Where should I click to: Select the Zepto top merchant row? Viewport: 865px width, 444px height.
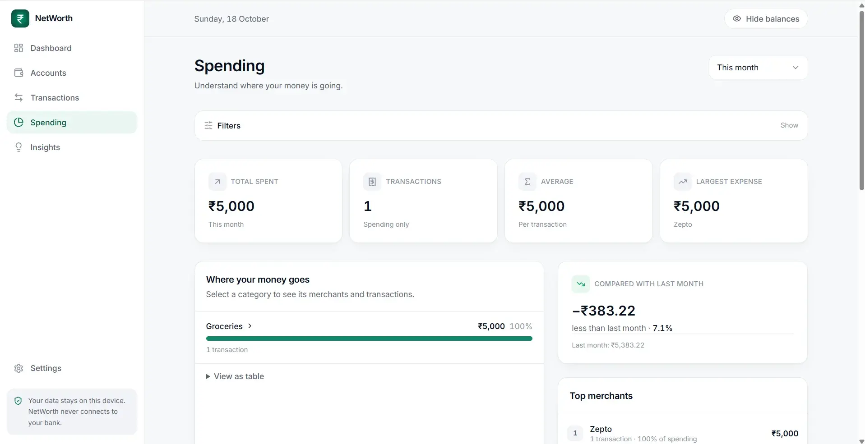[683, 434]
